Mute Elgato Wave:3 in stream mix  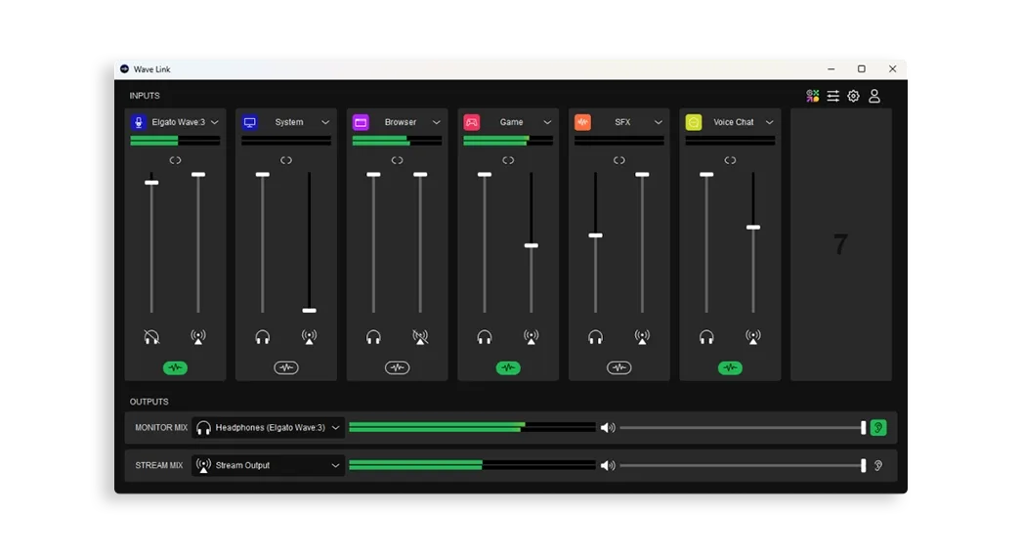198,337
